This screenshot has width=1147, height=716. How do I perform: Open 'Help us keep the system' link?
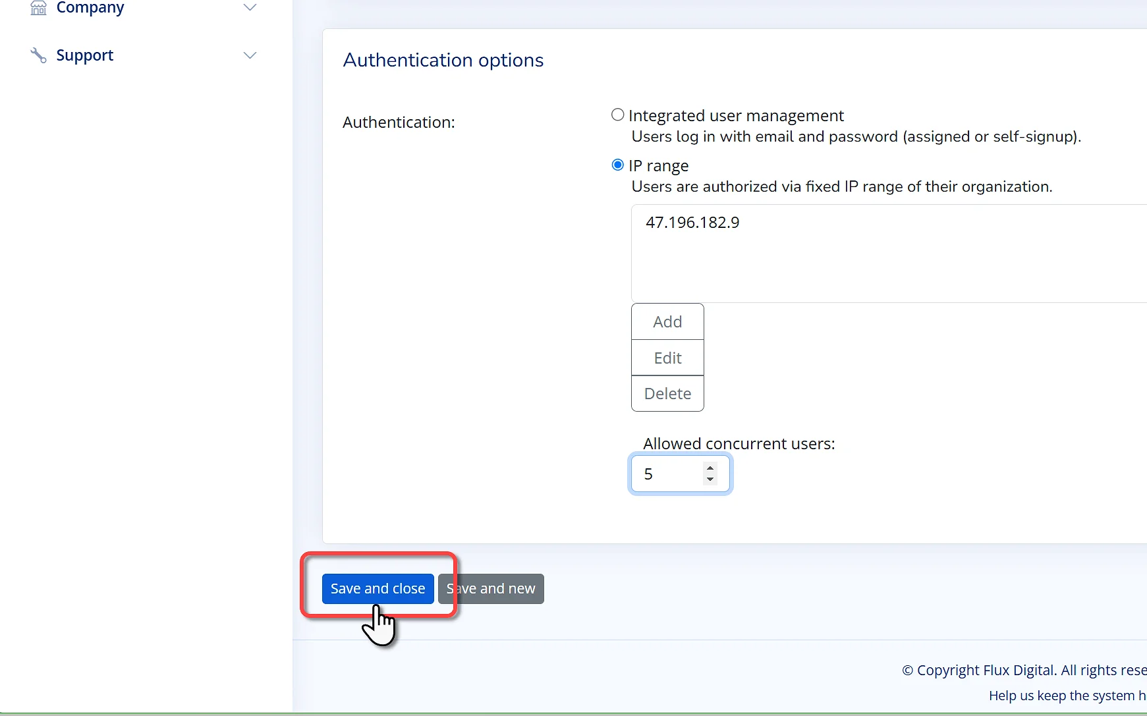(1067, 696)
